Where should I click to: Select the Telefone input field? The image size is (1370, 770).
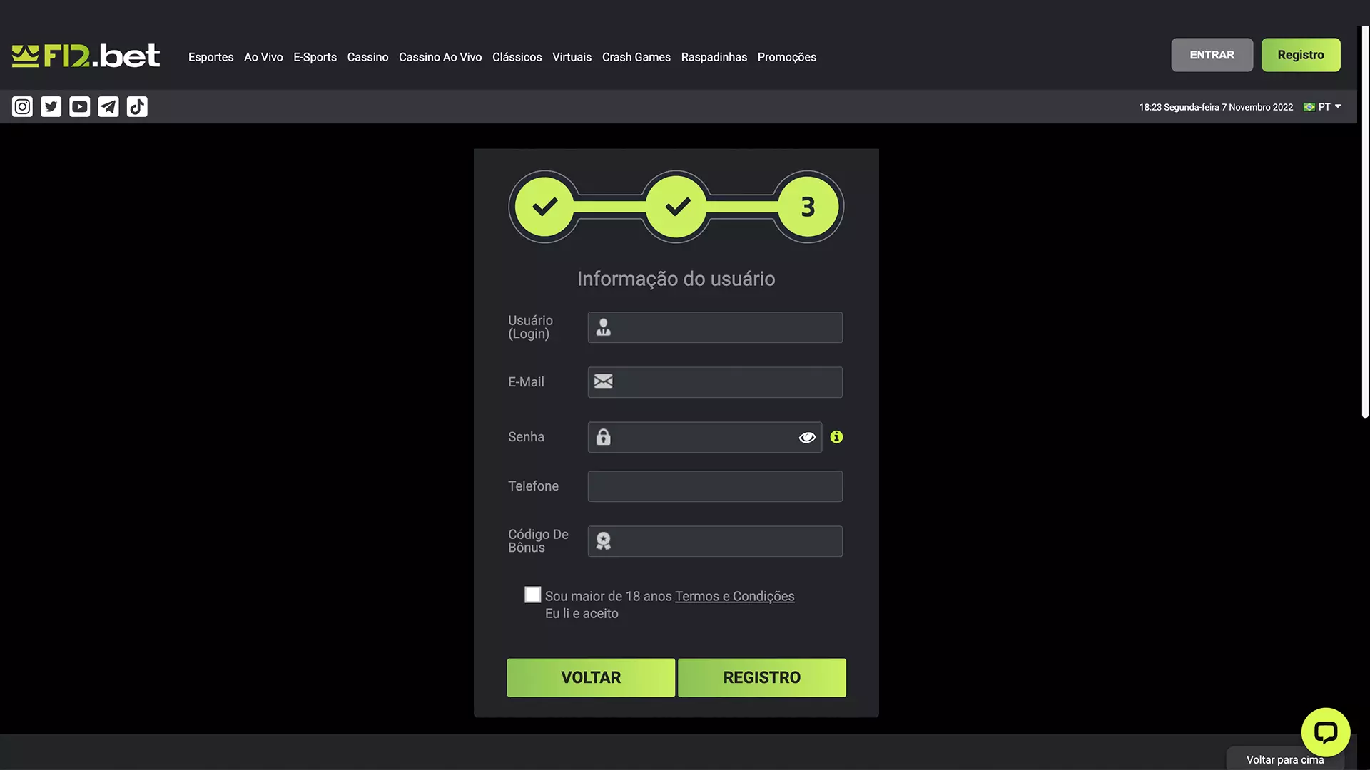pos(715,486)
